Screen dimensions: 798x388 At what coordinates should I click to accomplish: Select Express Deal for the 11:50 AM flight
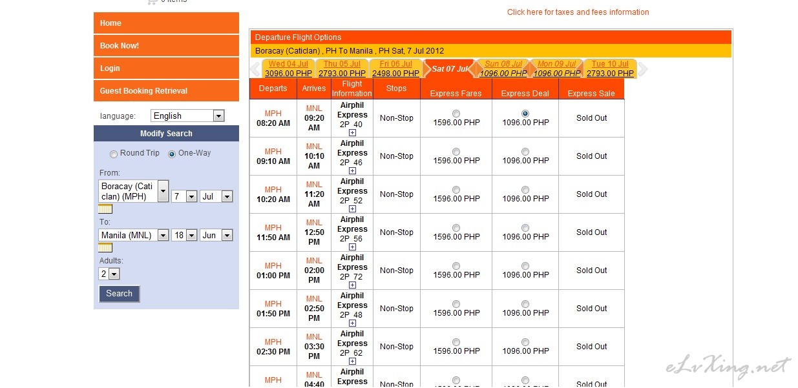coord(525,228)
